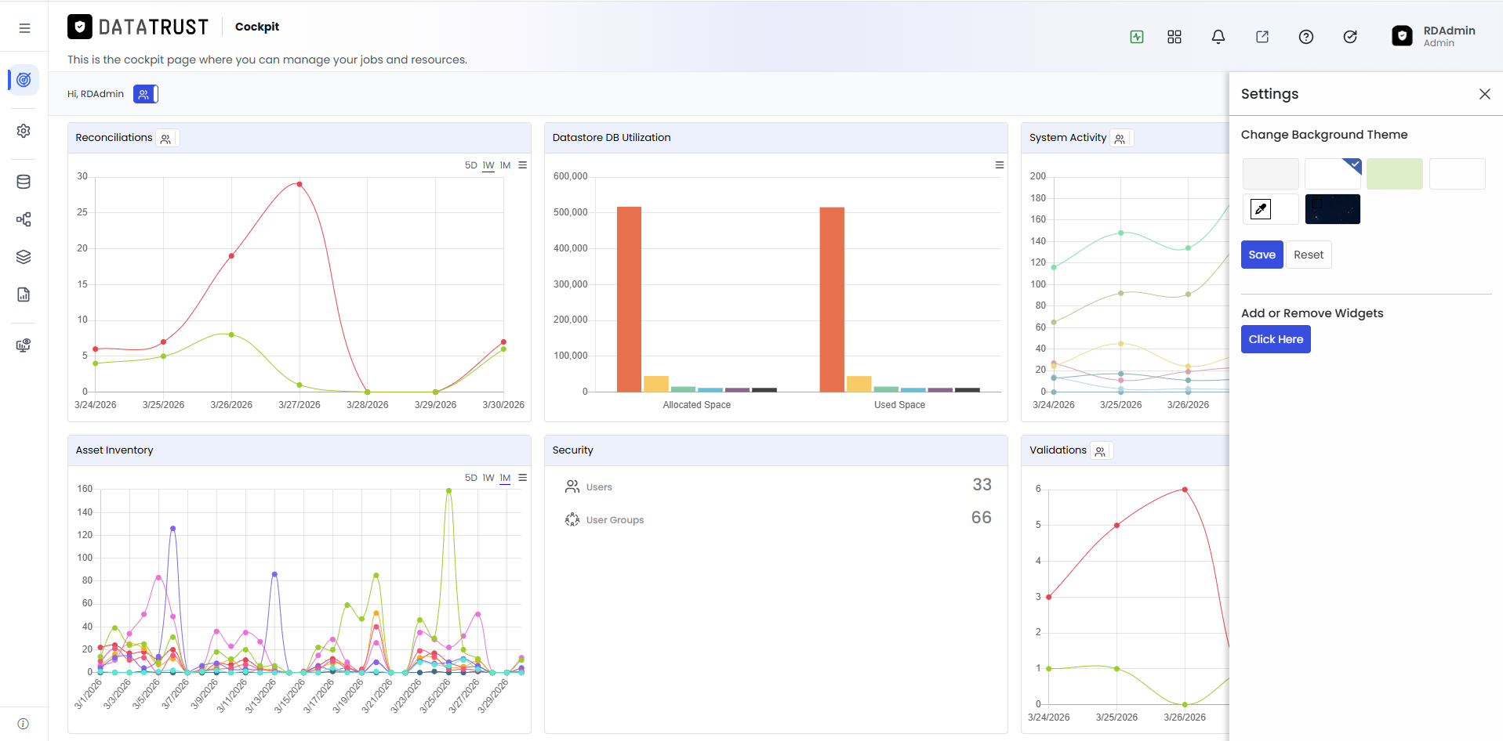
Task: Open the notifications bell icon
Action: click(1218, 37)
